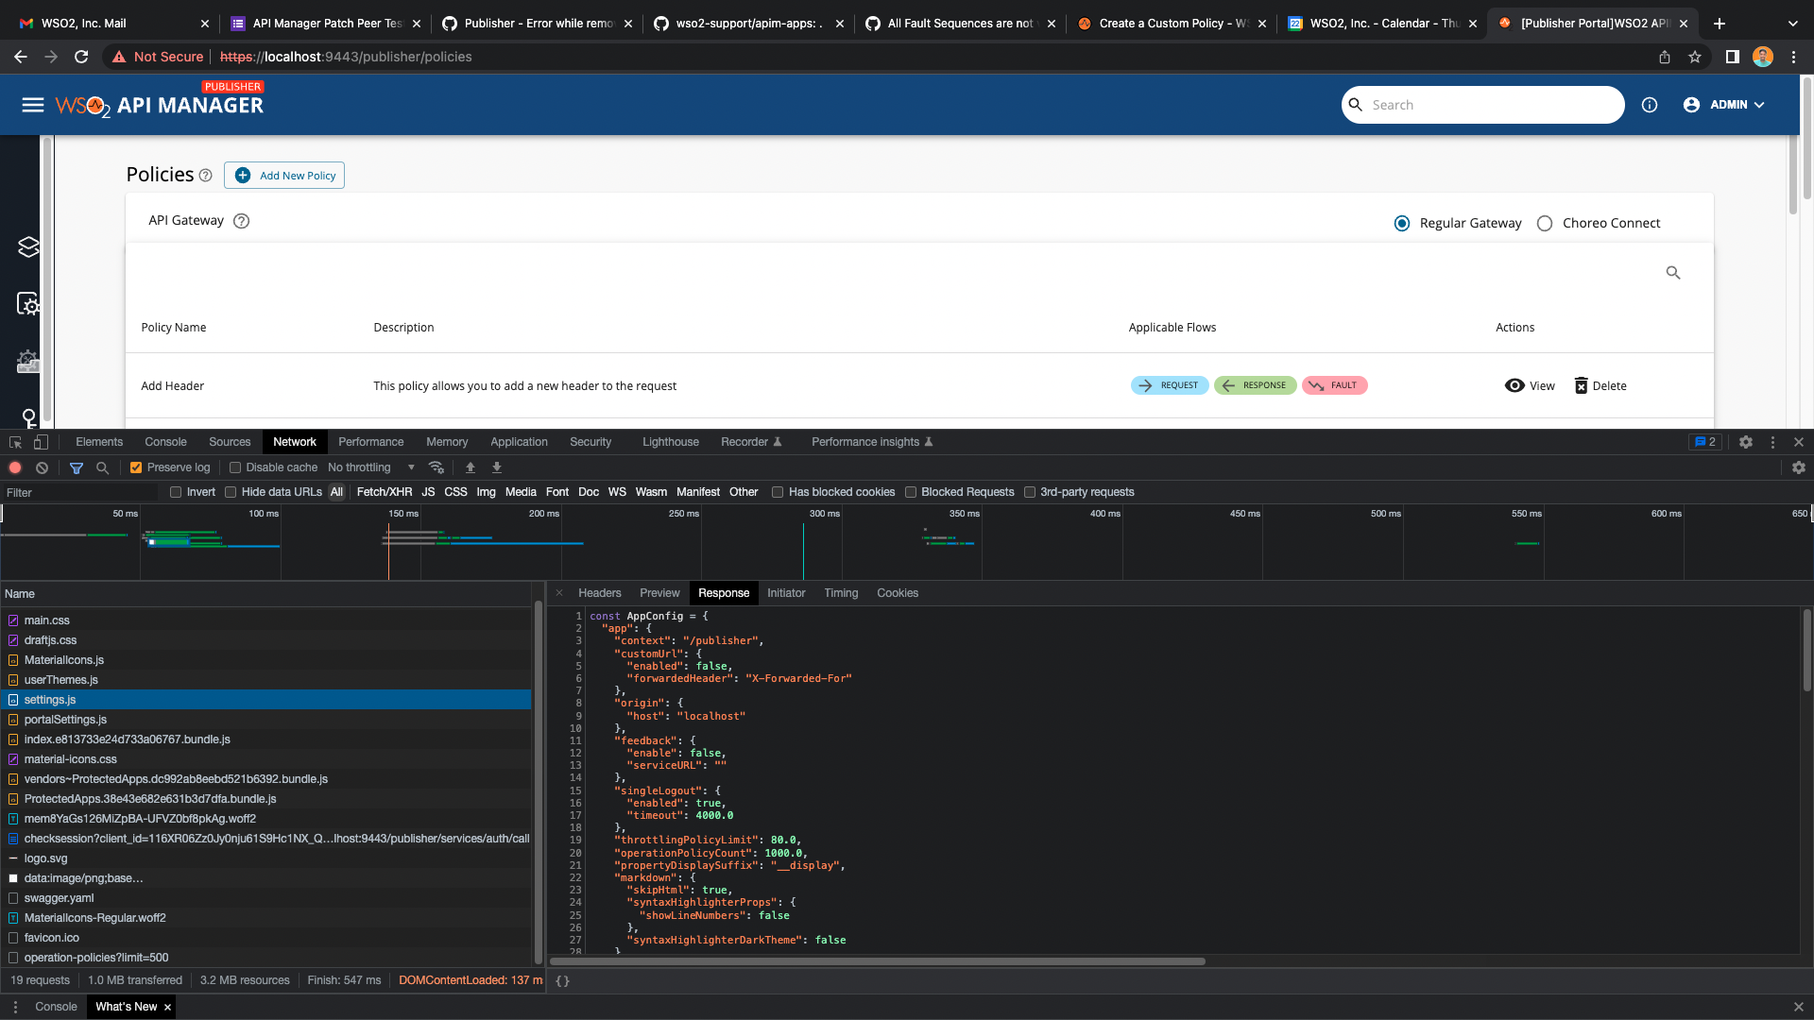Select the inspect element picker in DevTools
This screenshot has height=1020, width=1814.
point(13,441)
